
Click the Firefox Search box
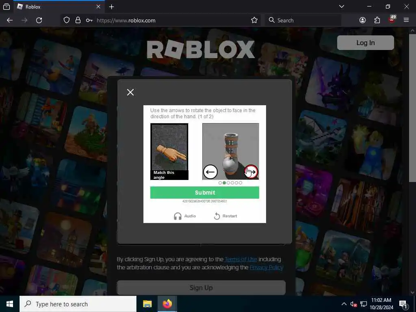tap(303, 20)
